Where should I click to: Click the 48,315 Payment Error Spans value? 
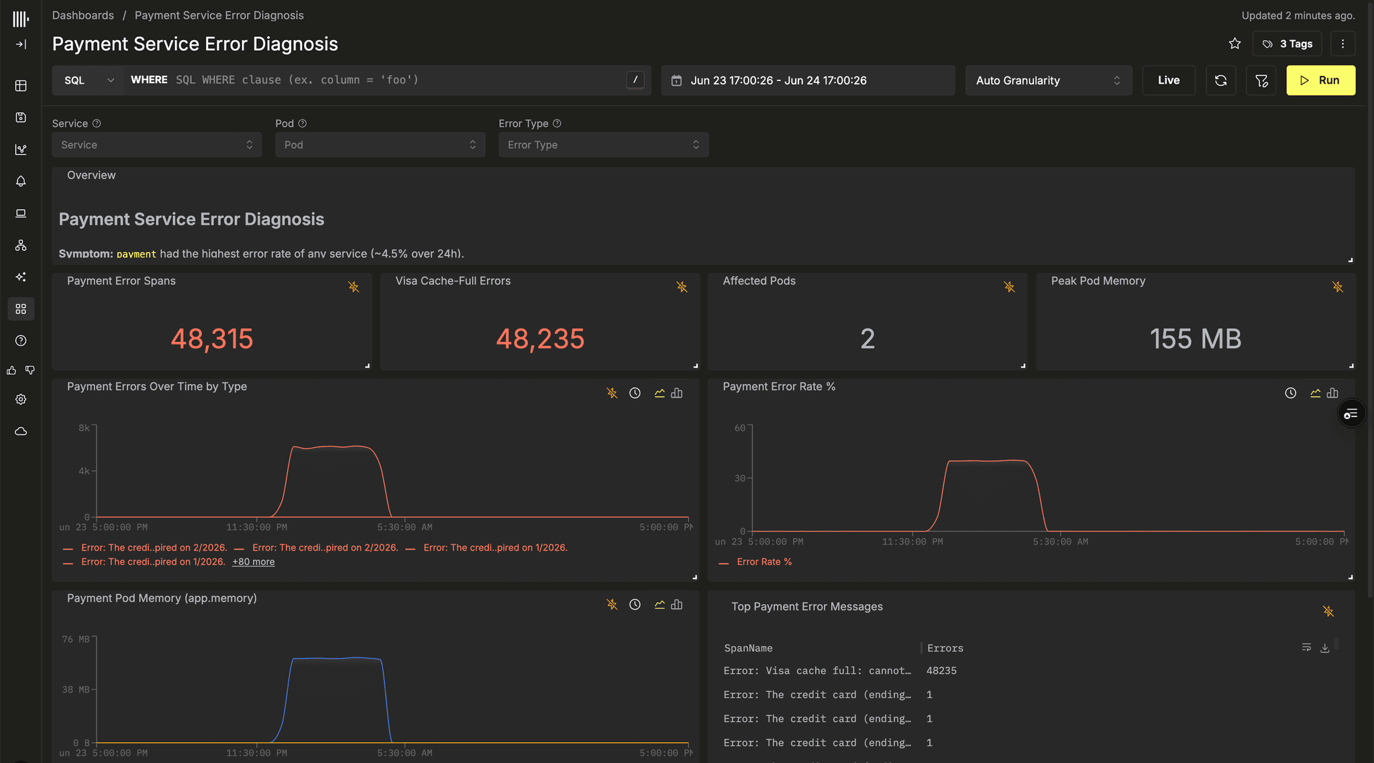[x=212, y=339]
